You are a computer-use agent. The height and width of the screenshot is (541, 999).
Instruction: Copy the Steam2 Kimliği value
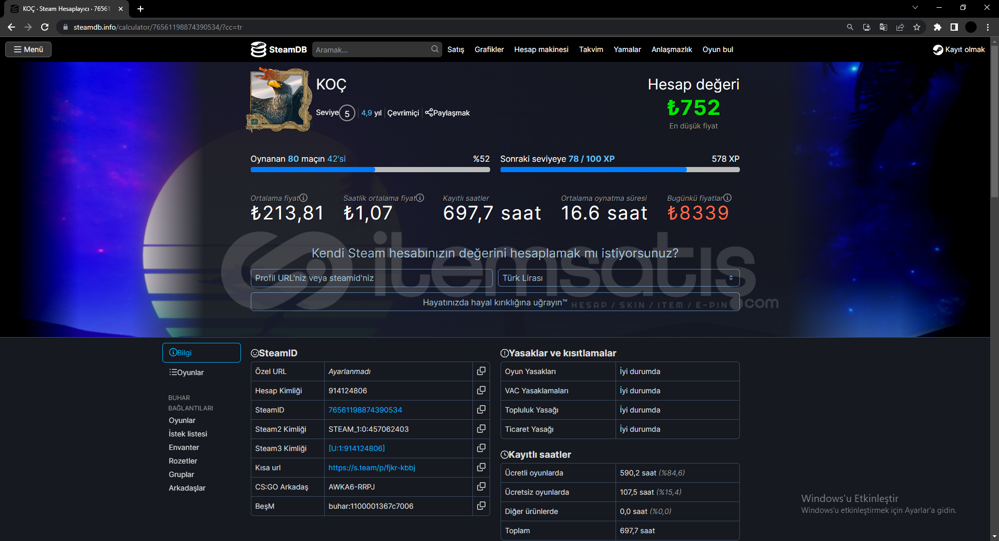pos(481,429)
